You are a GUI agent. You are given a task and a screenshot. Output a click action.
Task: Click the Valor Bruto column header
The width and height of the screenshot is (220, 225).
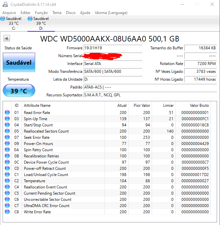pyautogui.click(x=193, y=105)
